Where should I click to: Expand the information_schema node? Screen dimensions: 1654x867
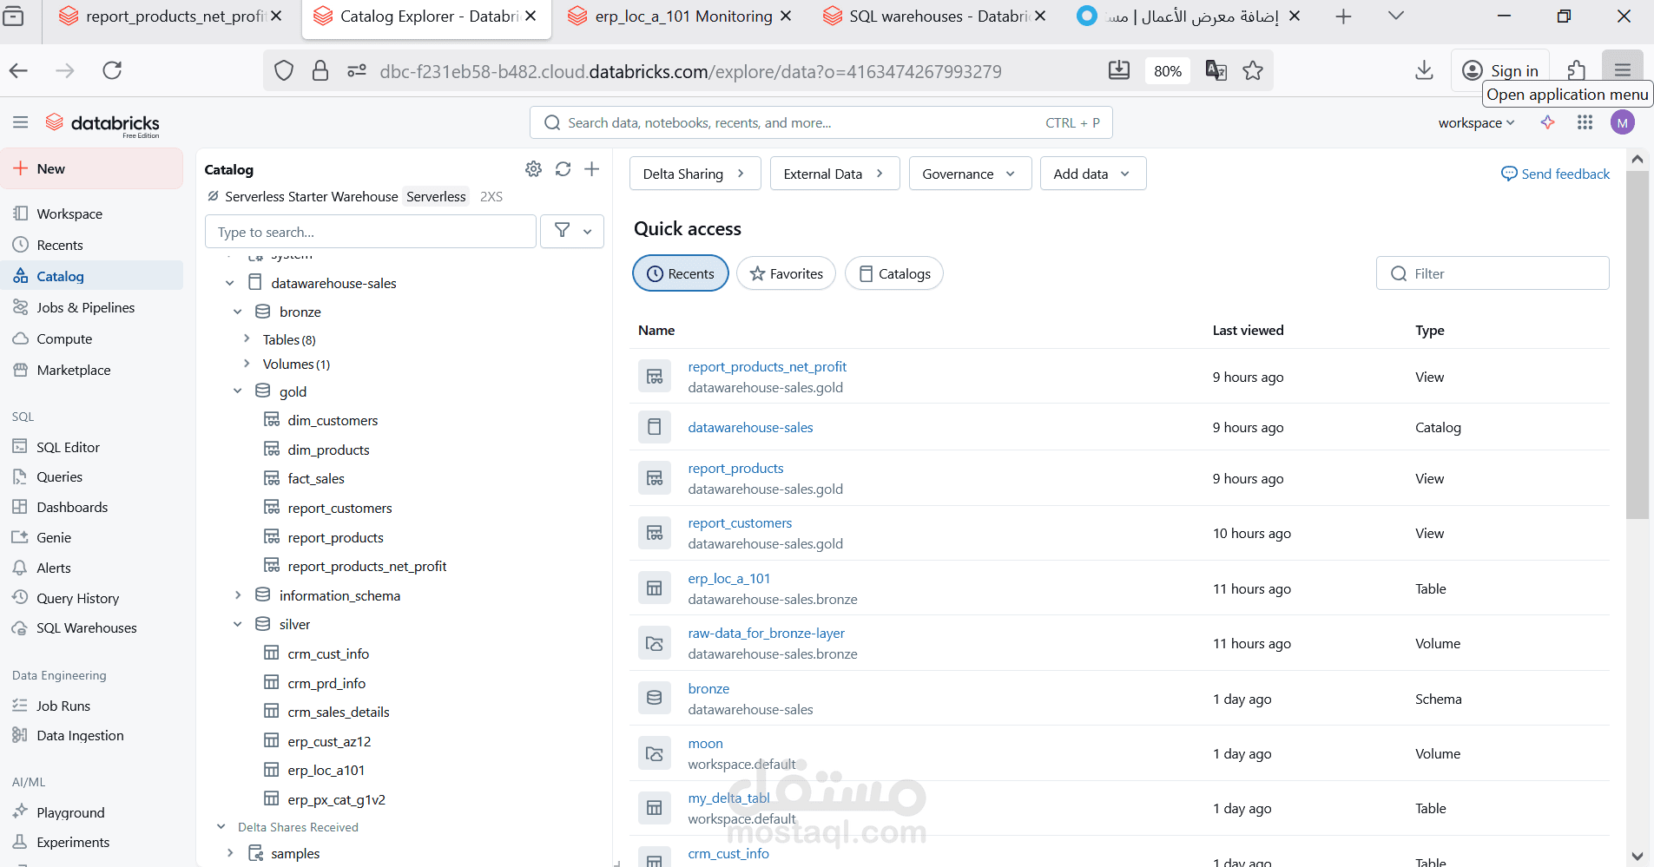(238, 595)
